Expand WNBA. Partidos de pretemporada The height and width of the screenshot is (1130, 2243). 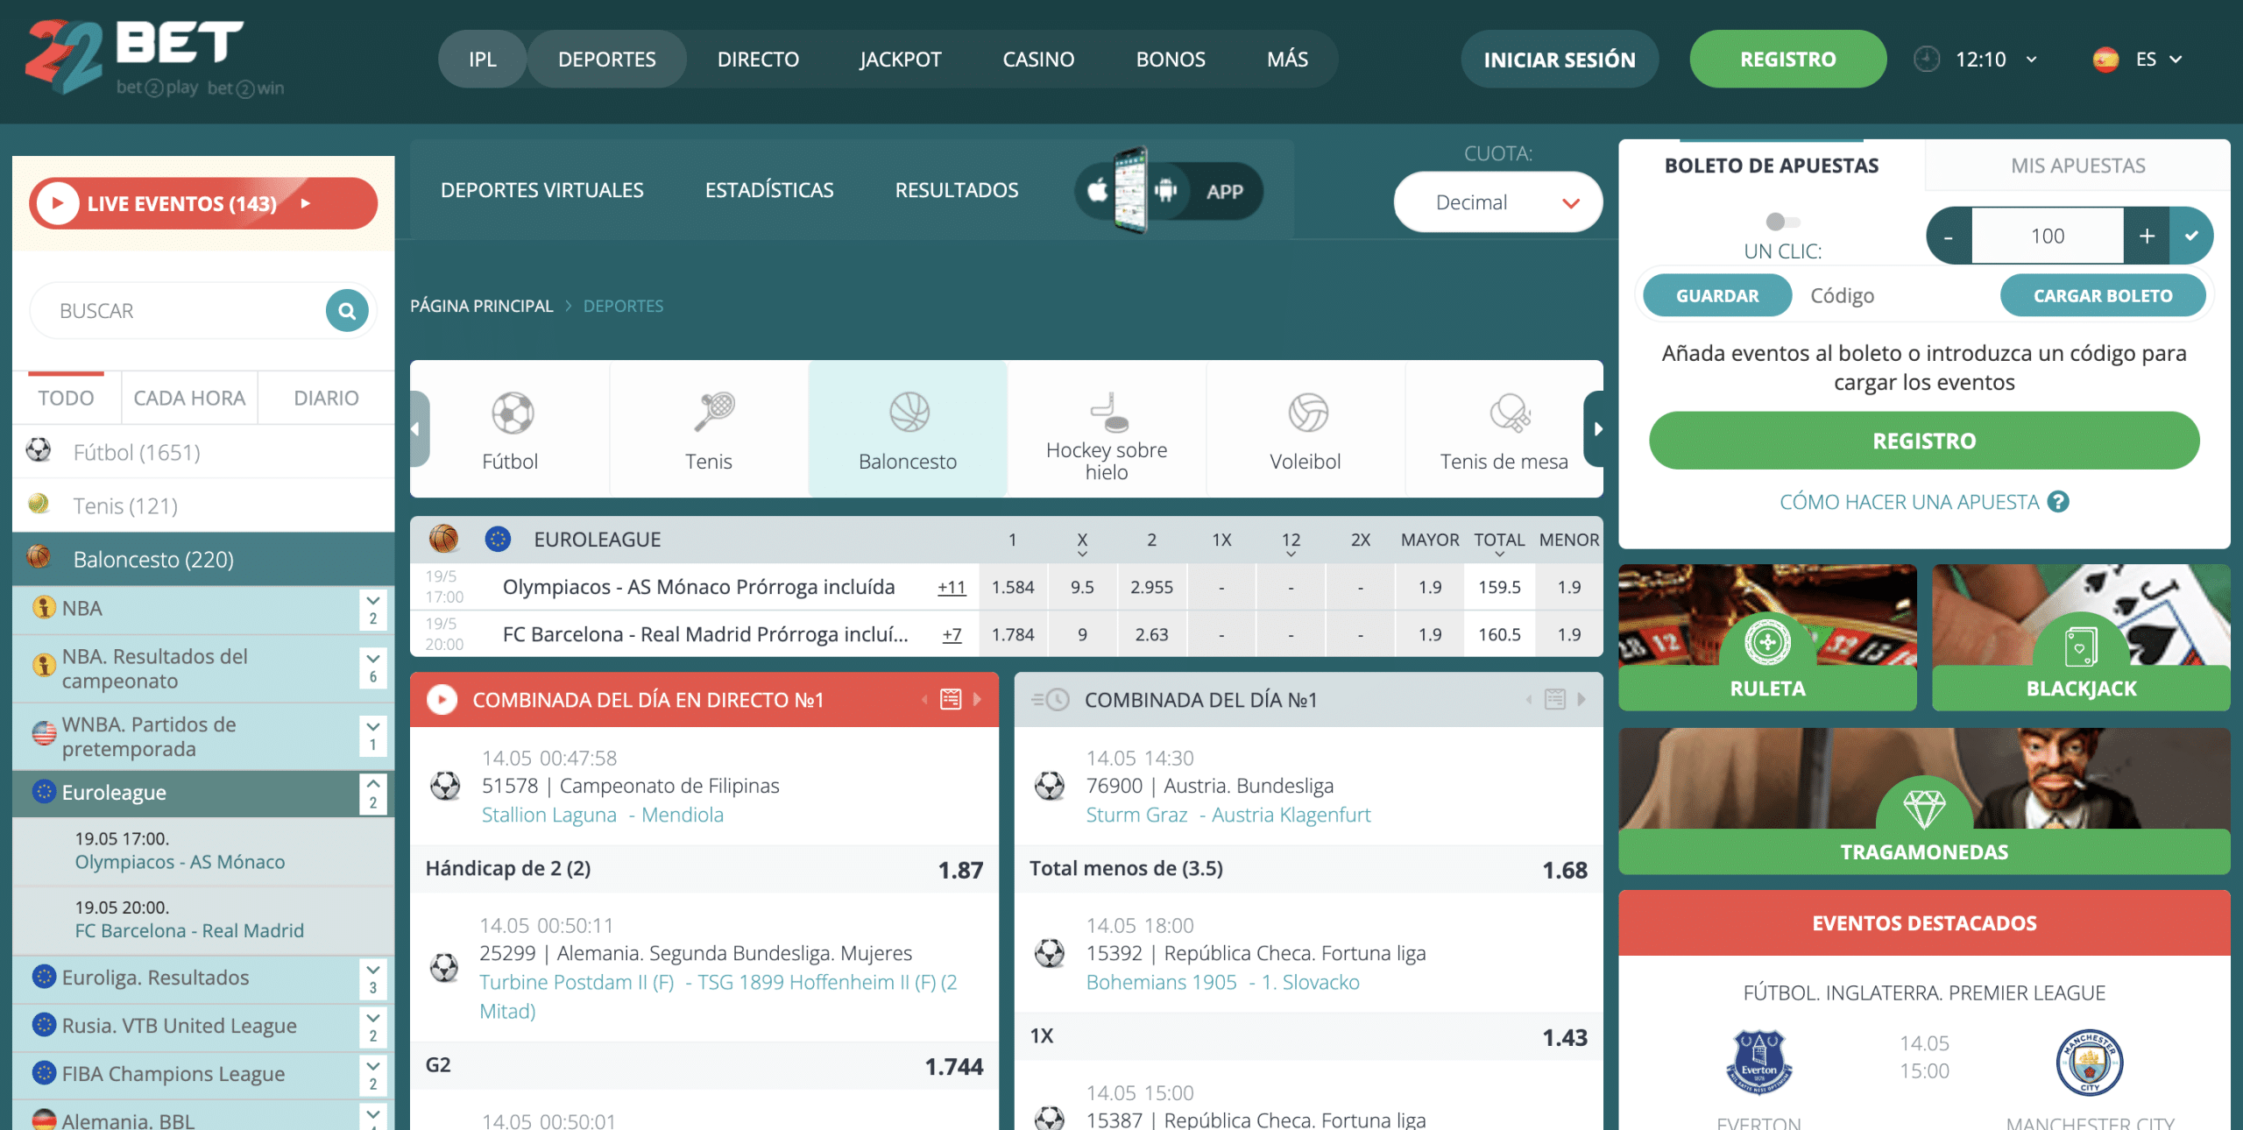coord(373,736)
